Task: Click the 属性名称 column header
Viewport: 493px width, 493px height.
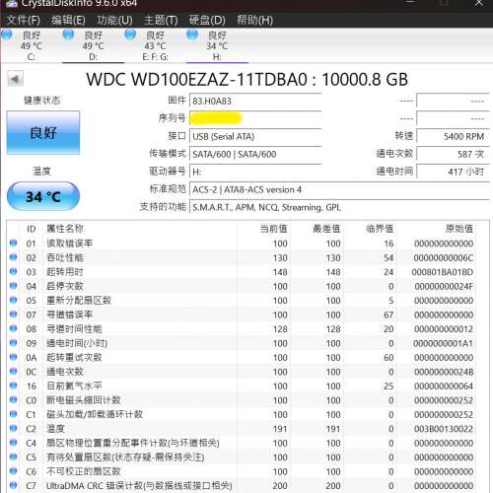Action: (x=65, y=229)
